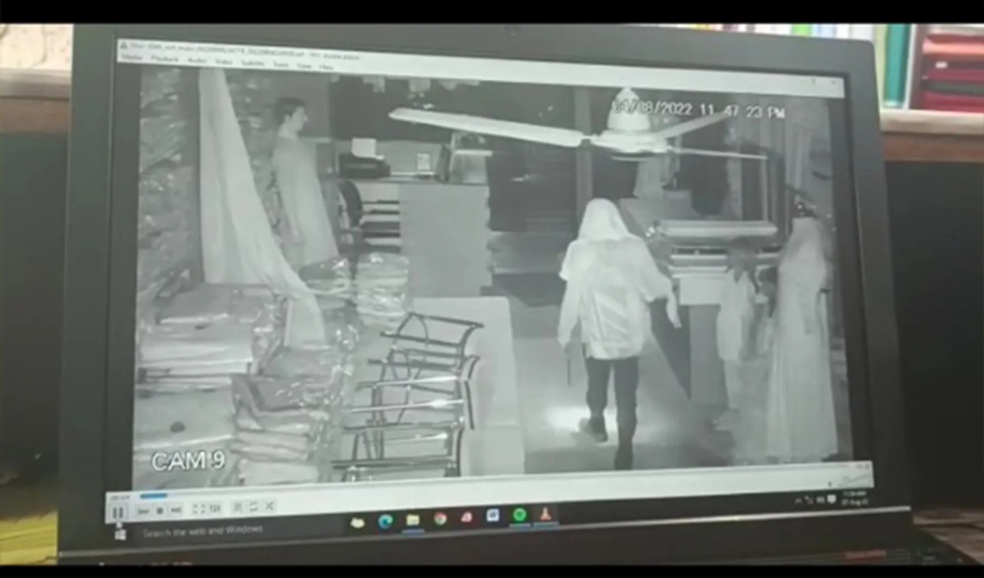
Task: Toggle the VLC playlist view
Action: pos(238,507)
